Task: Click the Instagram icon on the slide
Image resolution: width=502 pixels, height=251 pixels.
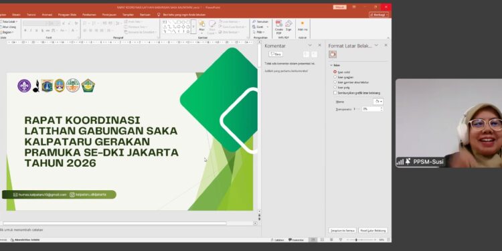Action: (x=72, y=194)
